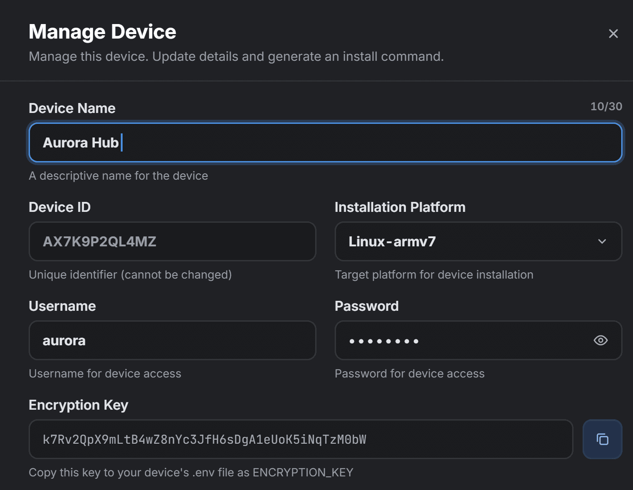Click the Encryption Key text field

[301, 439]
